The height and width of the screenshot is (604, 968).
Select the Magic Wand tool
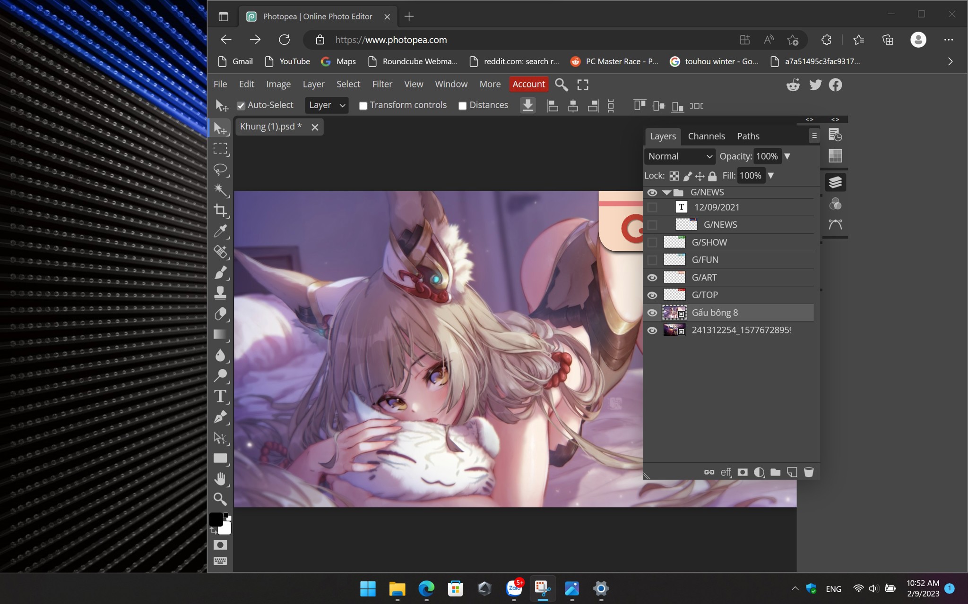tap(220, 190)
